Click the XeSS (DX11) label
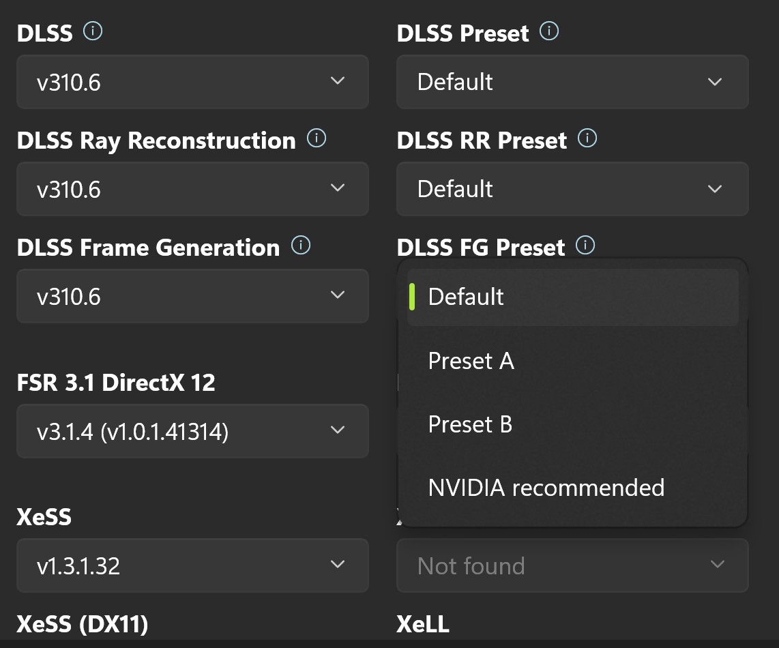The height and width of the screenshot is (648, 779). [83, 625]
